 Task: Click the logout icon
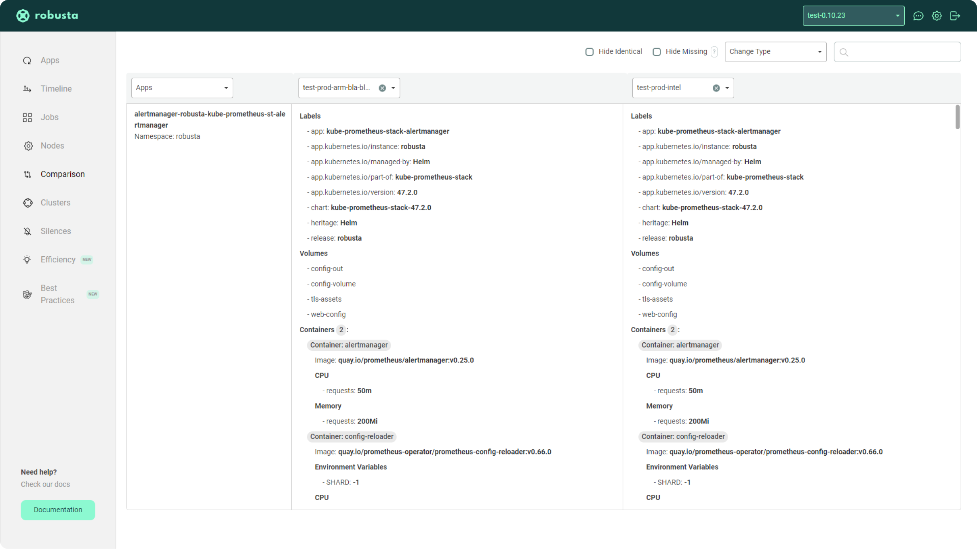point(955,16)
